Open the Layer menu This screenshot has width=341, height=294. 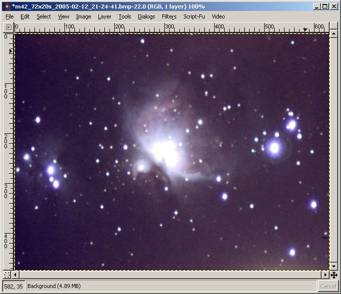click(104, 16)
